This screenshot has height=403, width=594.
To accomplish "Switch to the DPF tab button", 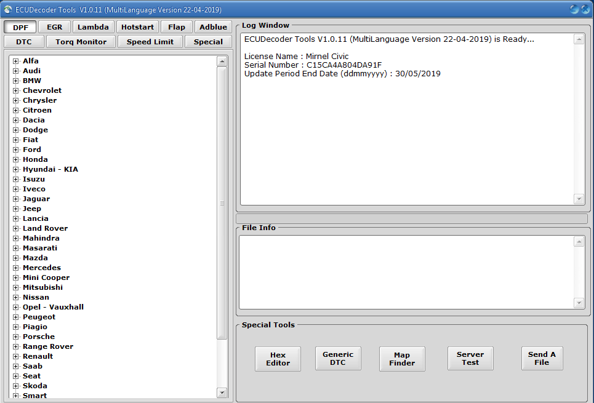I will tap(20, 27).
